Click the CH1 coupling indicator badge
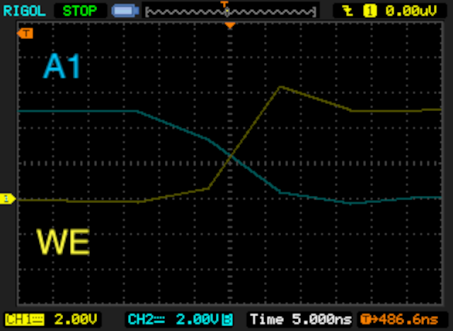The width and height of the screenshot is (453, 331). tap(25, 320)
